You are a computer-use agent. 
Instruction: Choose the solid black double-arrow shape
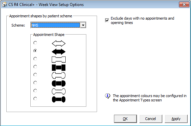click(59, 52)
